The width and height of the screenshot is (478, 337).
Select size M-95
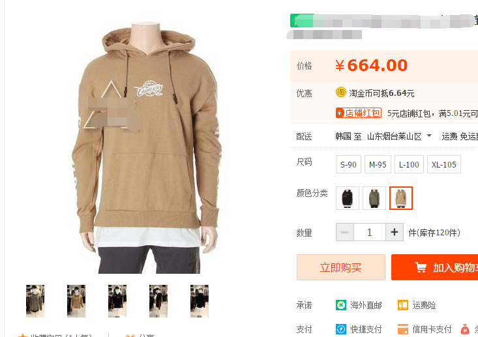coord(378,164)
